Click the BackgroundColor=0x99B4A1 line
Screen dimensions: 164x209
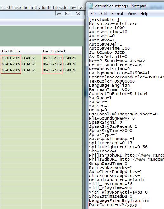coord(119,73)
